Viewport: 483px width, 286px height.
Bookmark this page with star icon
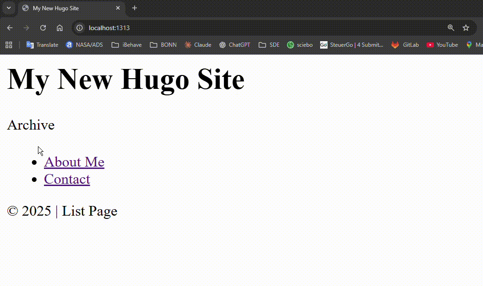click(x=466, y=28)
